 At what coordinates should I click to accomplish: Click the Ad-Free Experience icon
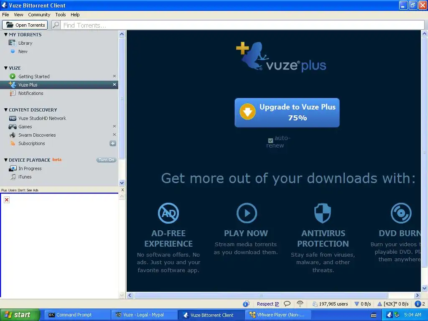tap(168, 213)
